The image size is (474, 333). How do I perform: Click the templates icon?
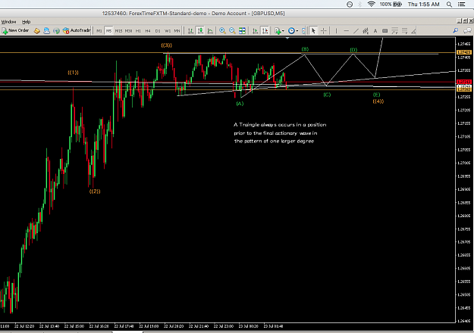(x=303, y=31)
